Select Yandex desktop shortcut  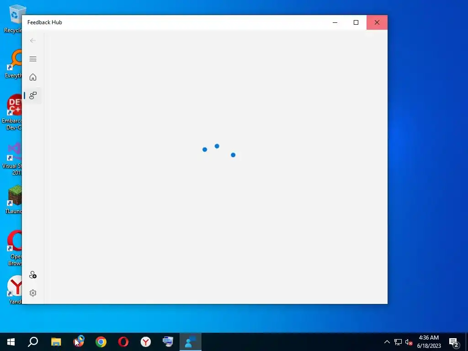click(x=15, y=289)
